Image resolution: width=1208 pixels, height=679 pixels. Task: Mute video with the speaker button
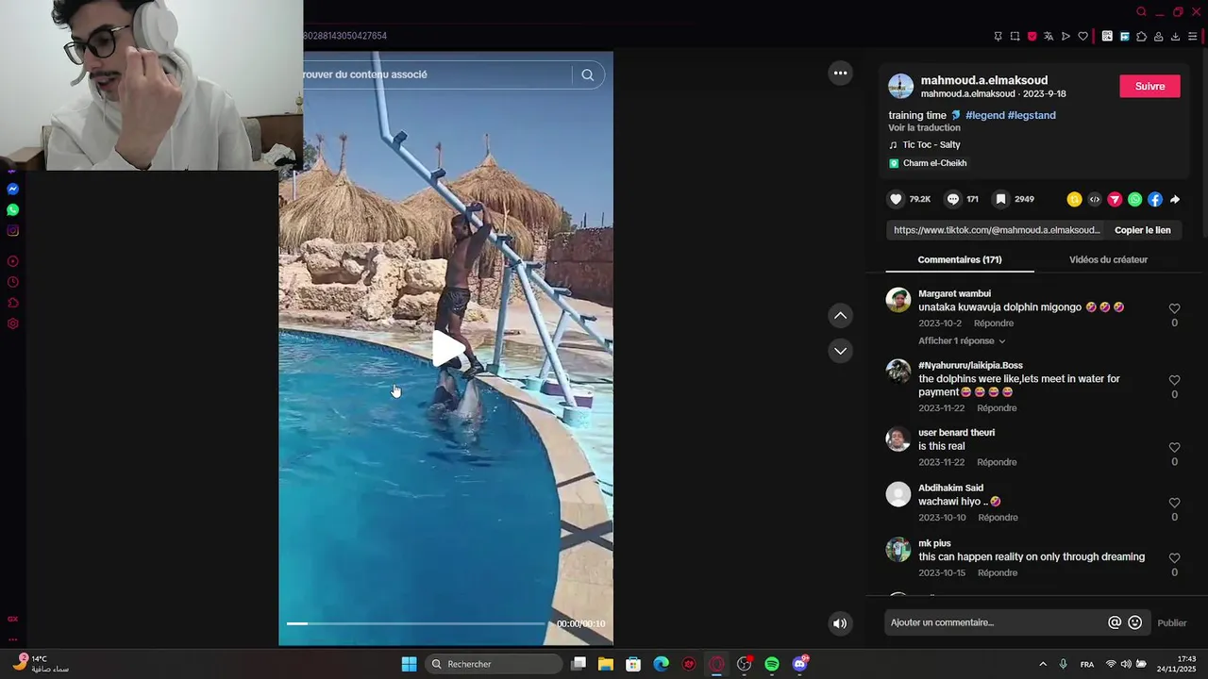(840, 622)
